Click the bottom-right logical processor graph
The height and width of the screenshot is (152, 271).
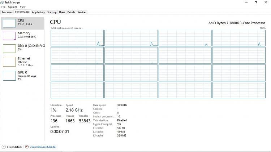click(x=239, y=90)
